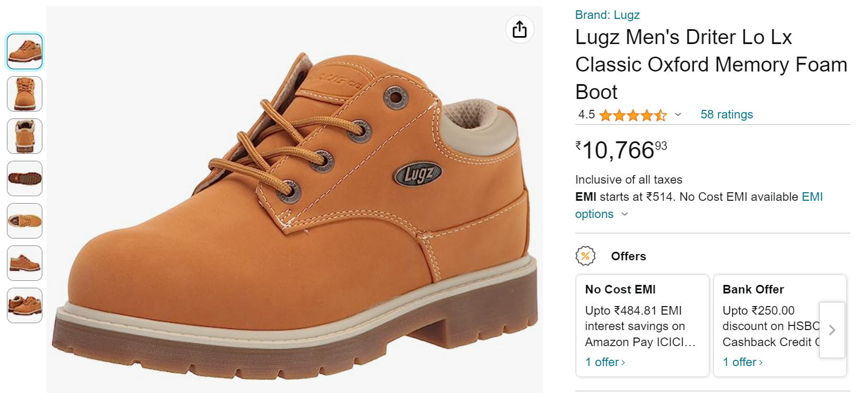Expand the star rating dropdown arrow
Viewport: 864px width, 393px height.
click(x=678, y=114)
